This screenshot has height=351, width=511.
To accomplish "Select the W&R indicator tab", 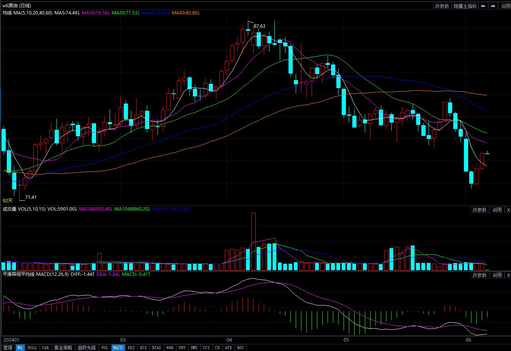I will [x=170, y=348].
